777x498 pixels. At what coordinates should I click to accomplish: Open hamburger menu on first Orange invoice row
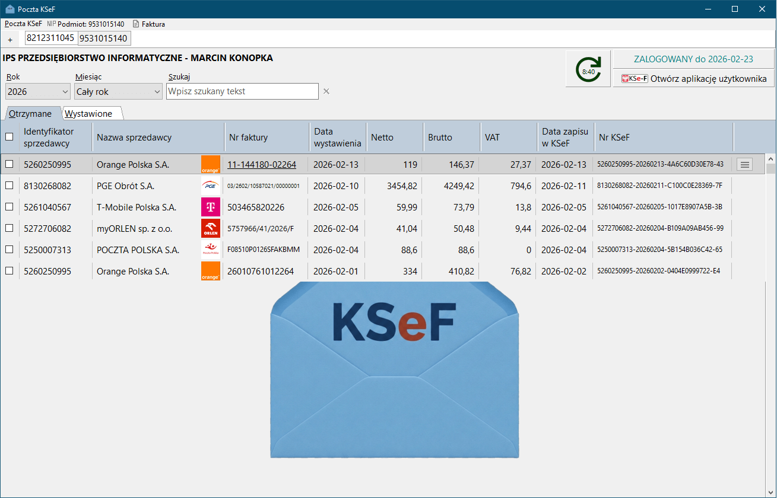744,165
